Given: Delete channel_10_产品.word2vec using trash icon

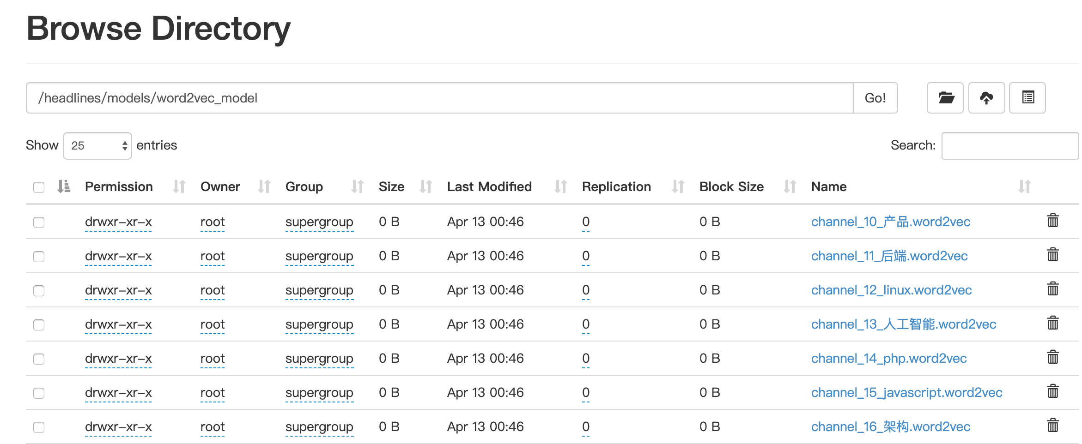Looking at the screenshot, I should [1053, 221].
